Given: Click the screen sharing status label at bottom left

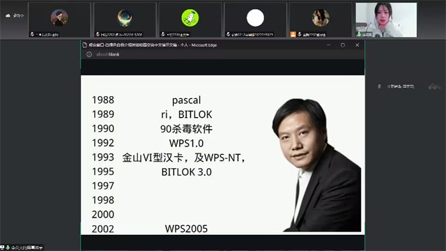Looking at the screenshot, I should click(26, 248).
